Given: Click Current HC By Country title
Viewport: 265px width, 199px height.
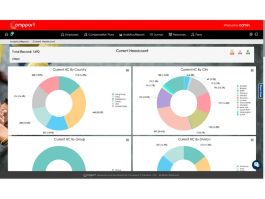Looking at the screenshot, I should (x=69, y=70).
